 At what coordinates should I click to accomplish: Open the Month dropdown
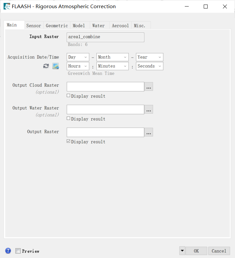(112, 57)
